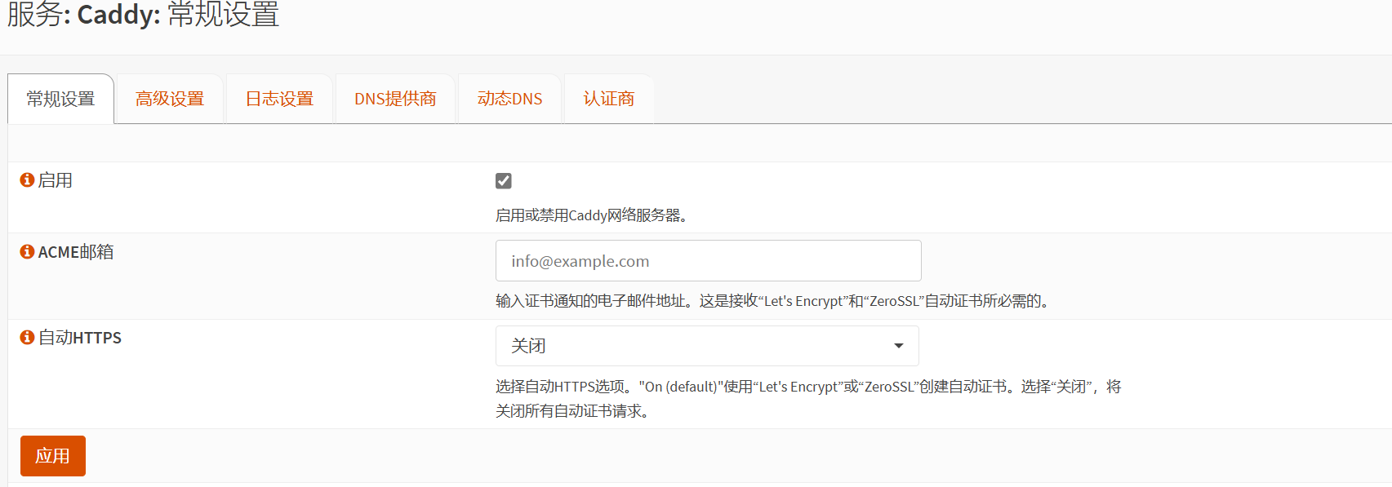Click the Let's Encrypt email description text
Screen dimensions: 1392x487
(774, 301)
